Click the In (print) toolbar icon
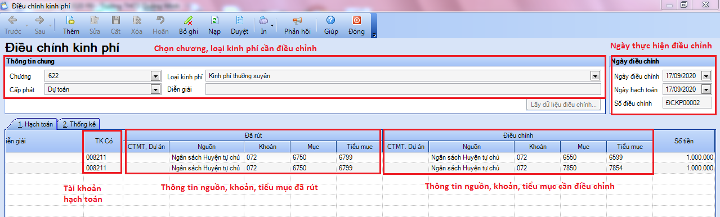The width and height of the screenshot is (720, 217). click(263, 20)
